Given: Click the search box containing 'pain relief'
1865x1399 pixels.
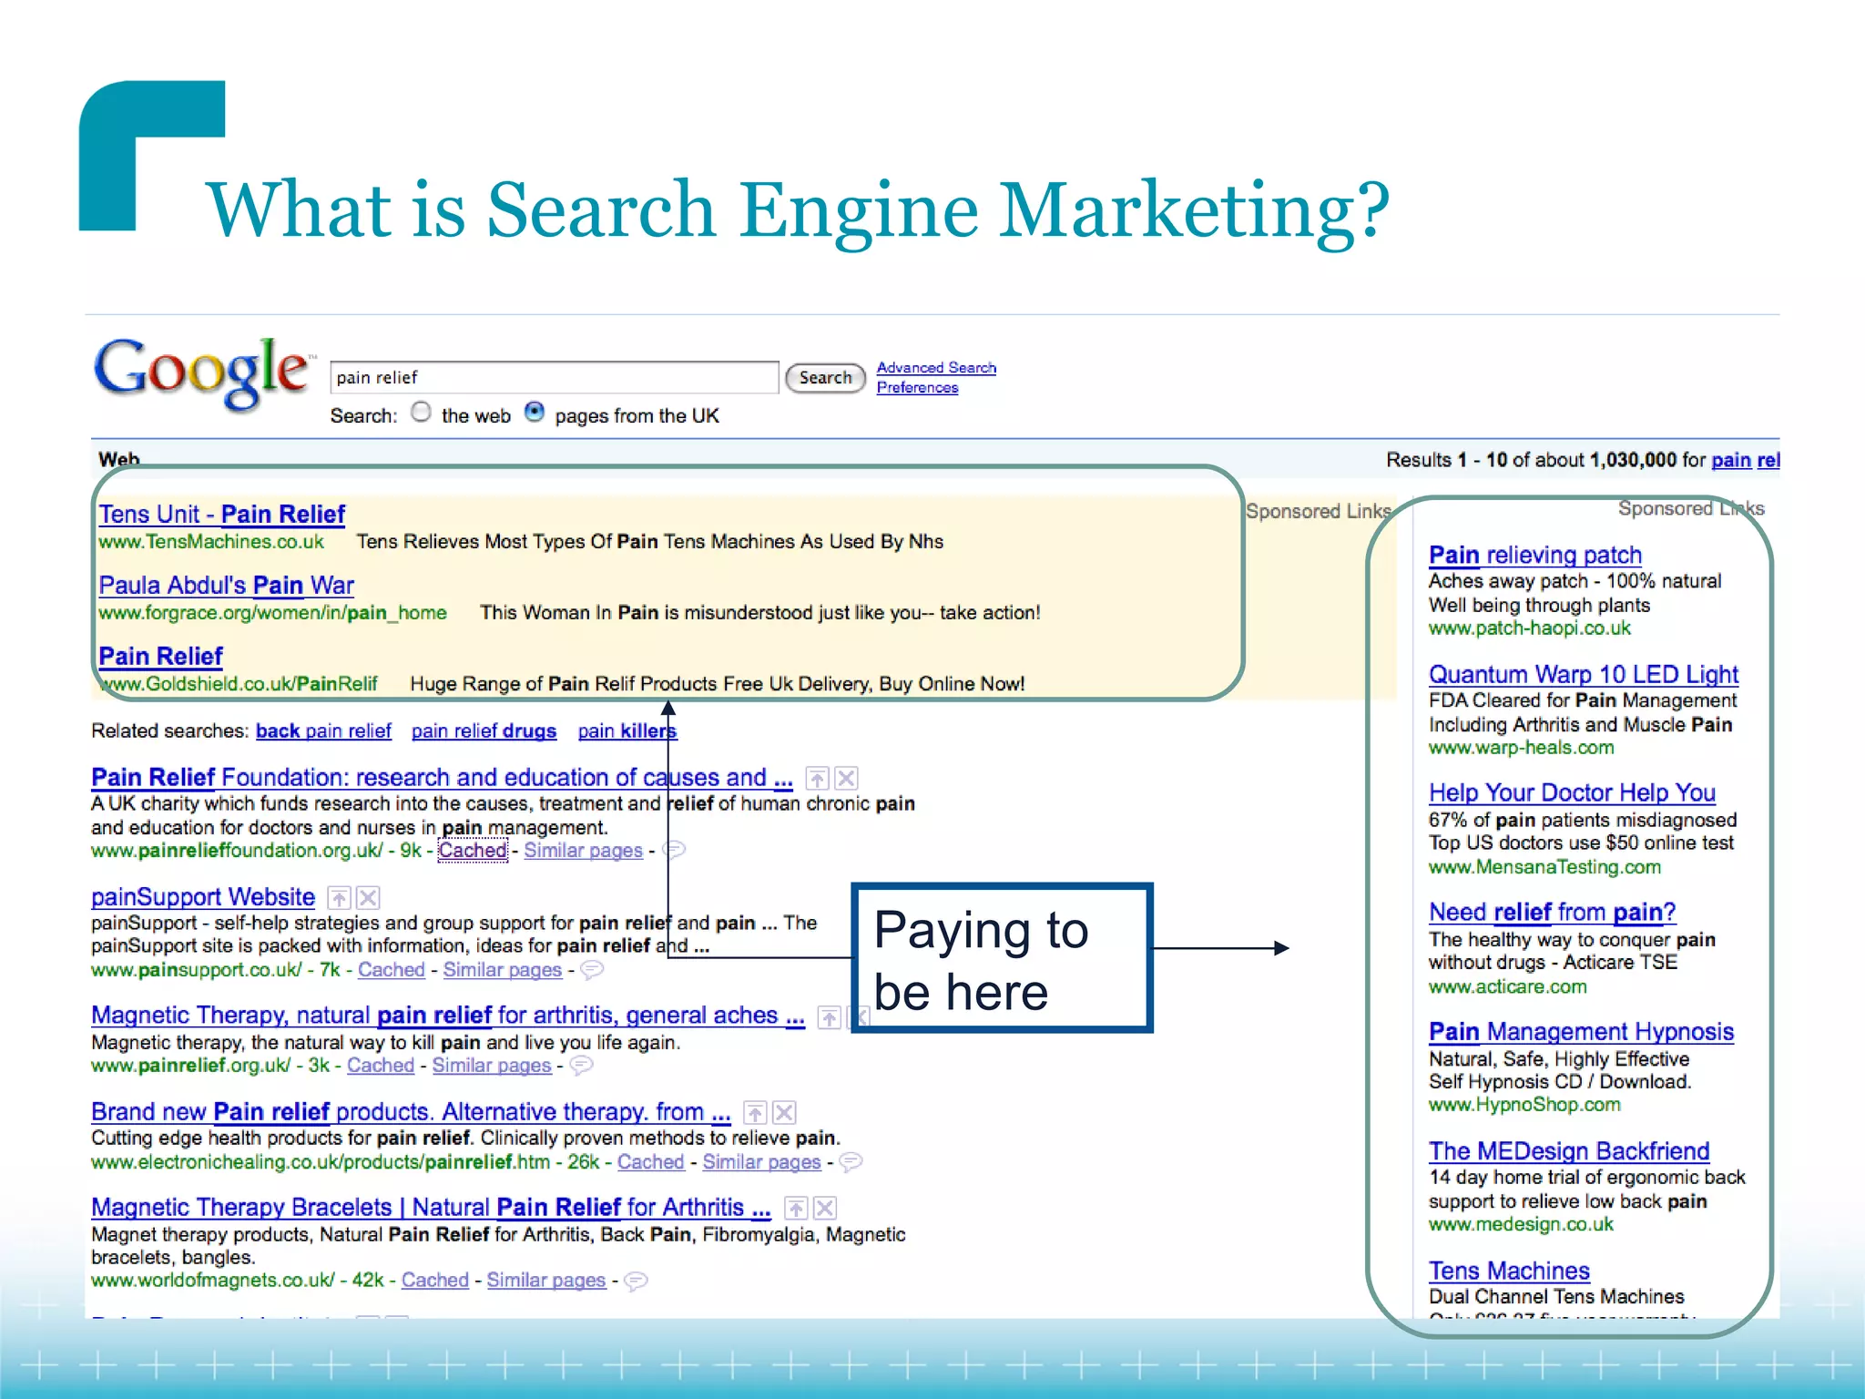Looking at the screenshot, I should tap(555, 377).
